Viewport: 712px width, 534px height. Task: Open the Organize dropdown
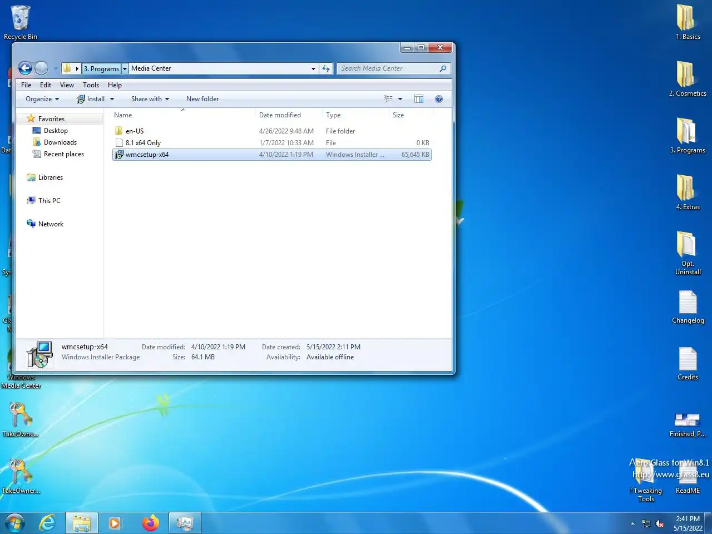[42, 99]
